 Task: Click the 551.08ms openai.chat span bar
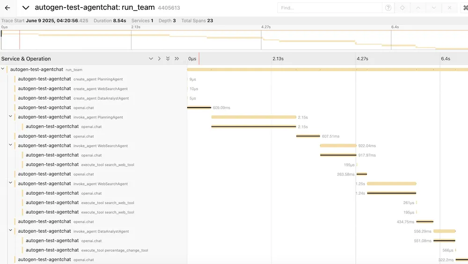pyautogui.click(x=444, y=241)
